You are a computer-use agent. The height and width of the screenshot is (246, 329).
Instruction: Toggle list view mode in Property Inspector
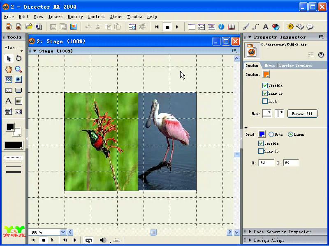pyautogui.click(x=311, y=55)
